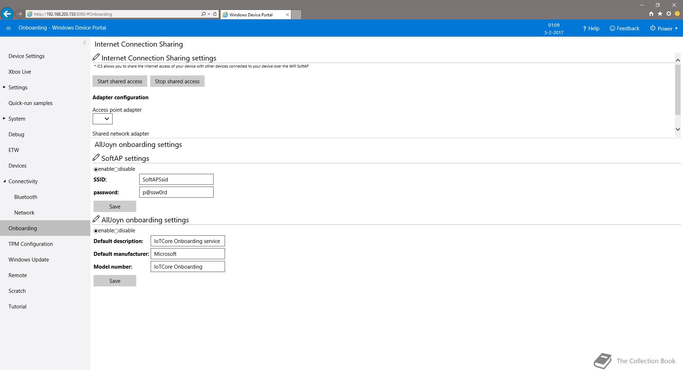Open Devices page in sidebar
This screenshot has height=370, width=683.
click(17, 166)
